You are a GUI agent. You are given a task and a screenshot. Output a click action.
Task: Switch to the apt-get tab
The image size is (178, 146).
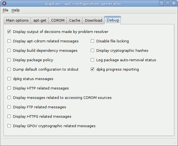click(x=40, y=21)
